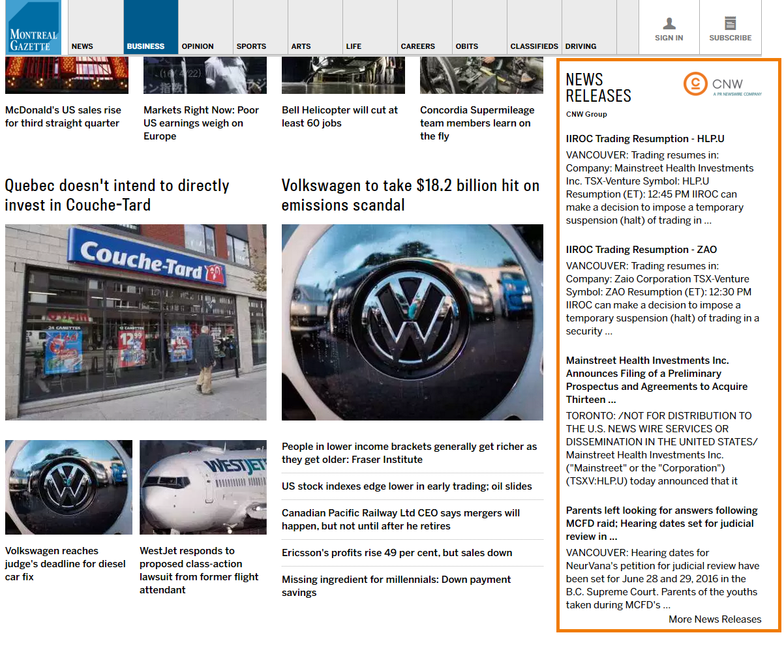Click the Markets Right Now thumbnail
Viewport: 784px width, 665px height.
(205, 75)
